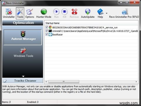Click the horizontal scrollbar left arrow

click(46, 82)
